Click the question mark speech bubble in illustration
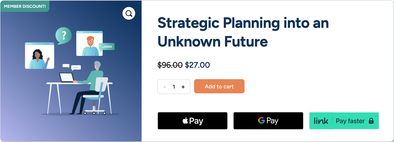This screenshot has height=142, width=394. pyautogui.click(x=64, y=35)
